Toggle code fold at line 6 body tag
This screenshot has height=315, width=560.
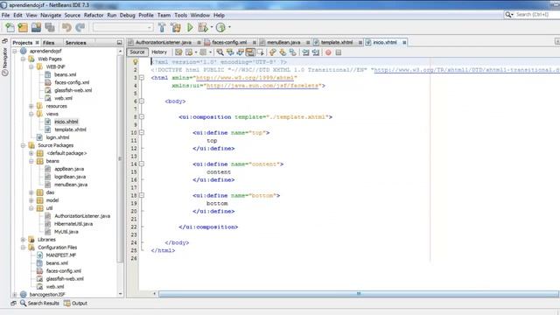[142, 101]
